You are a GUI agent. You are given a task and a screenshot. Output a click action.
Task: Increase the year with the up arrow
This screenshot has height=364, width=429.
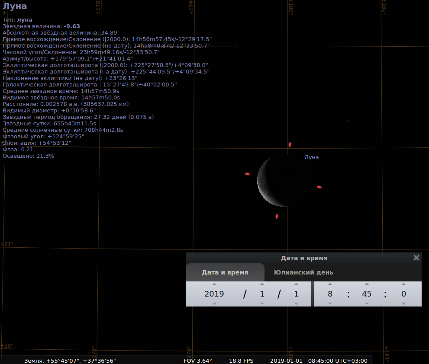(214, 284)
